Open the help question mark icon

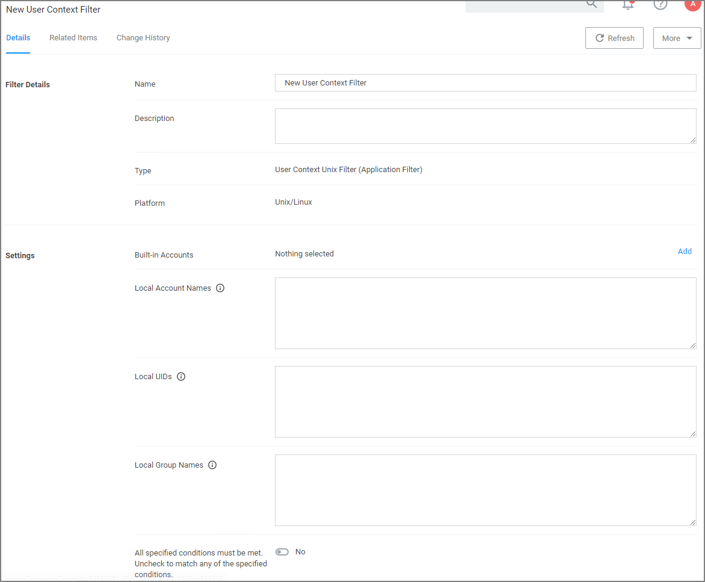[660, 4]
